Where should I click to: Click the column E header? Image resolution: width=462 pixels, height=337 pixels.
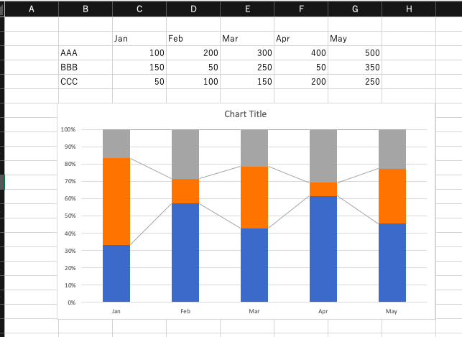[x=247, y=9]
